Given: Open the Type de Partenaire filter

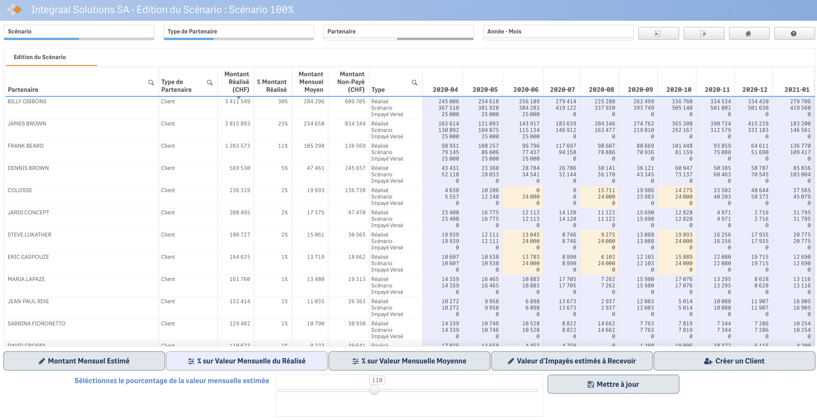Looking at the screenshot, I should point(239,32).
